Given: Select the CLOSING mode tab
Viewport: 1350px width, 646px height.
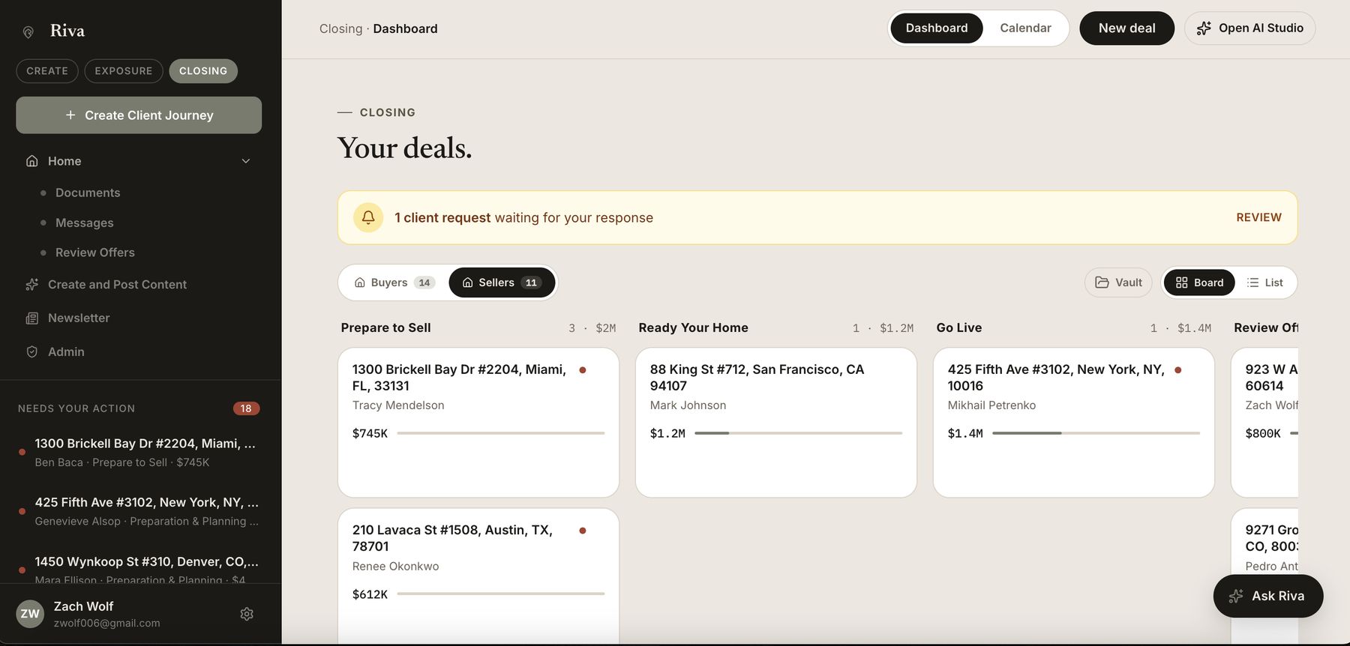Looking at the screenshot, I should coord(203,71).
